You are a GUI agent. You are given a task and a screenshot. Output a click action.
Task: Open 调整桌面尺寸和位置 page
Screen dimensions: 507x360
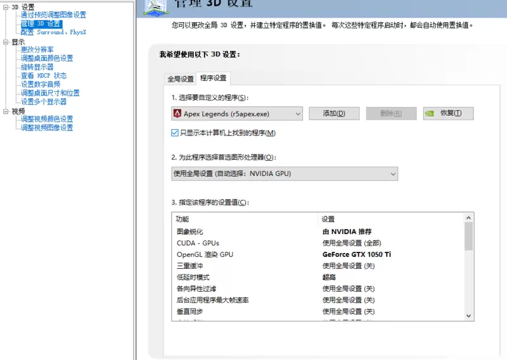50,93
